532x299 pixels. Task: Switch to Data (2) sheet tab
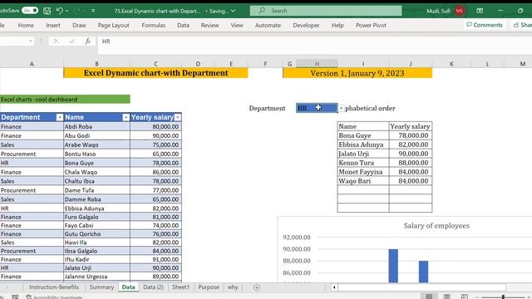(x=153, y=287)
